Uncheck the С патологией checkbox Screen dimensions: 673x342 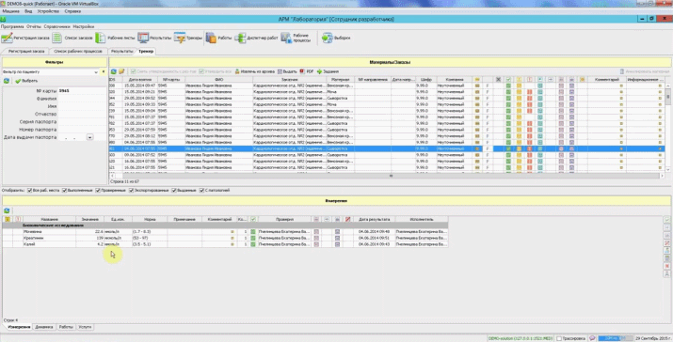pyautogui.click(x=201, y=191)
